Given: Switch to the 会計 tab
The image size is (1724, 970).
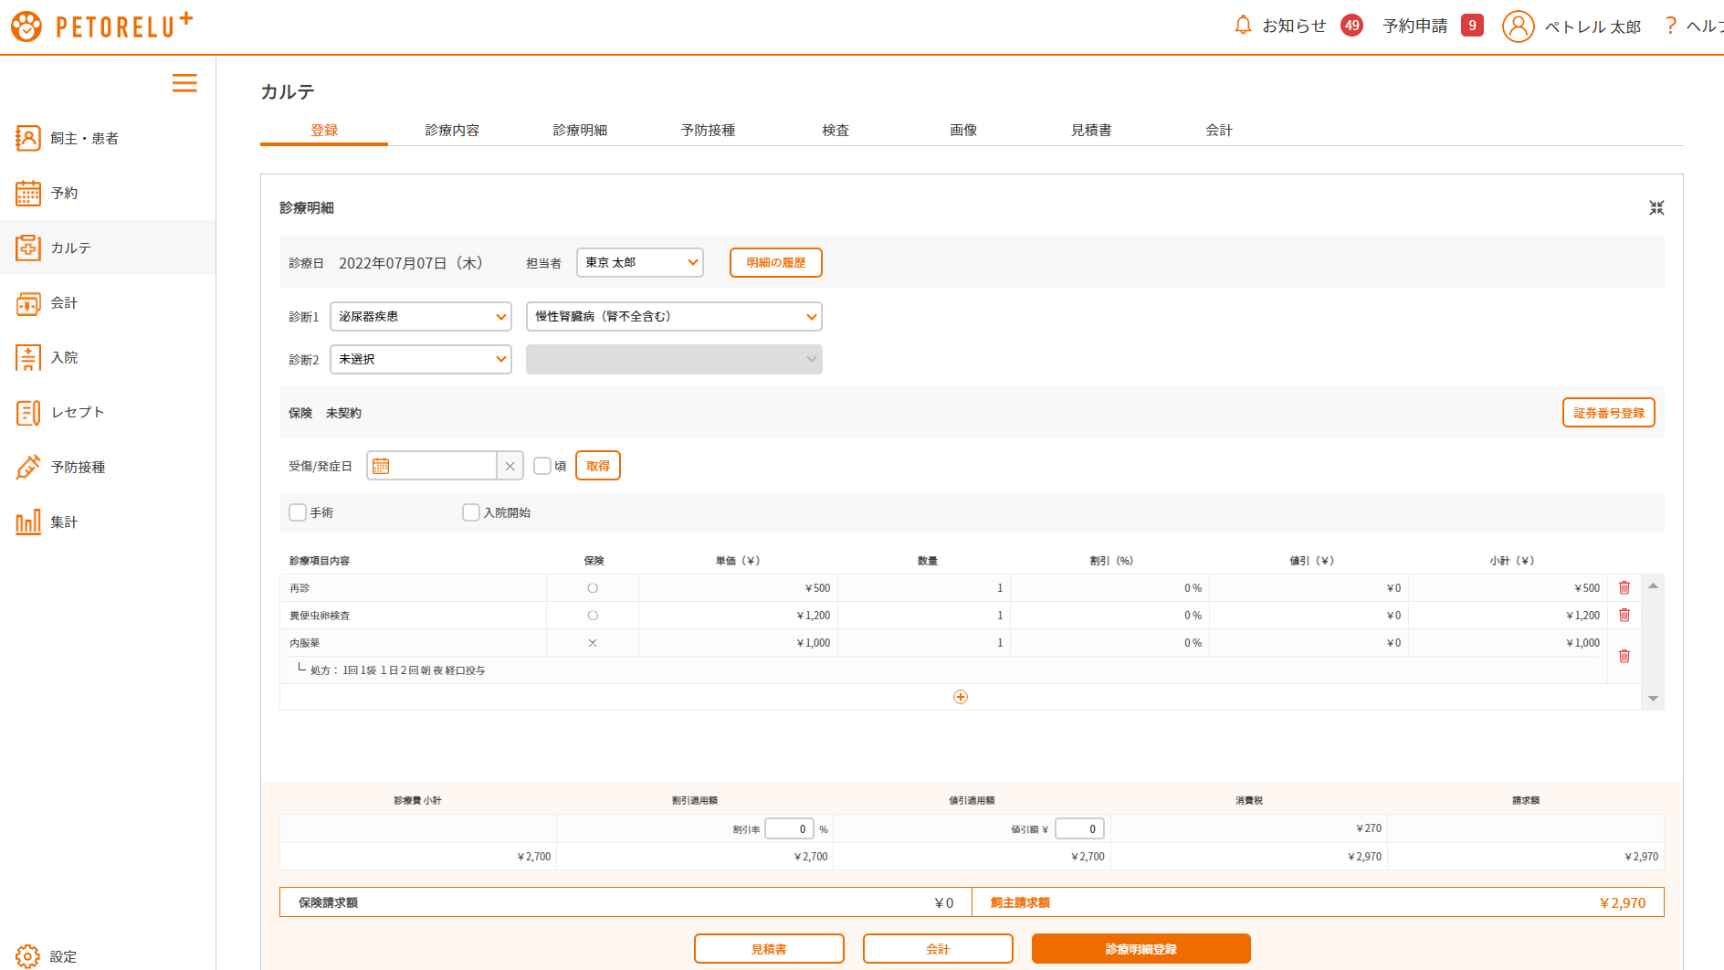Looking at the screenshot, I should pyautogui.click(x=1219, y=130).
